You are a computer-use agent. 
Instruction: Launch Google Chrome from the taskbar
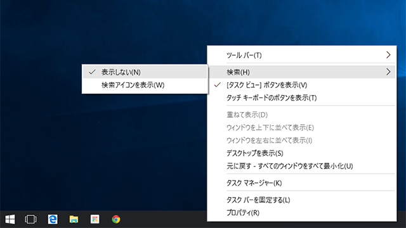(116, 220)
